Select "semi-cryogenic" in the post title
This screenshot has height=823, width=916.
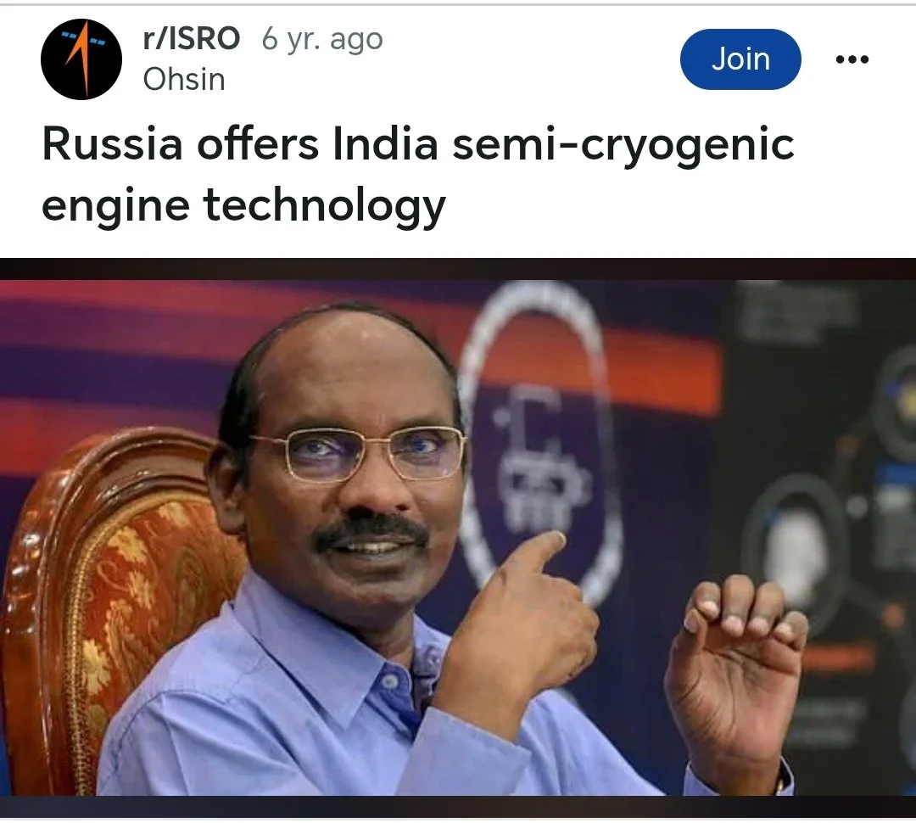click(x=623, y=146)
